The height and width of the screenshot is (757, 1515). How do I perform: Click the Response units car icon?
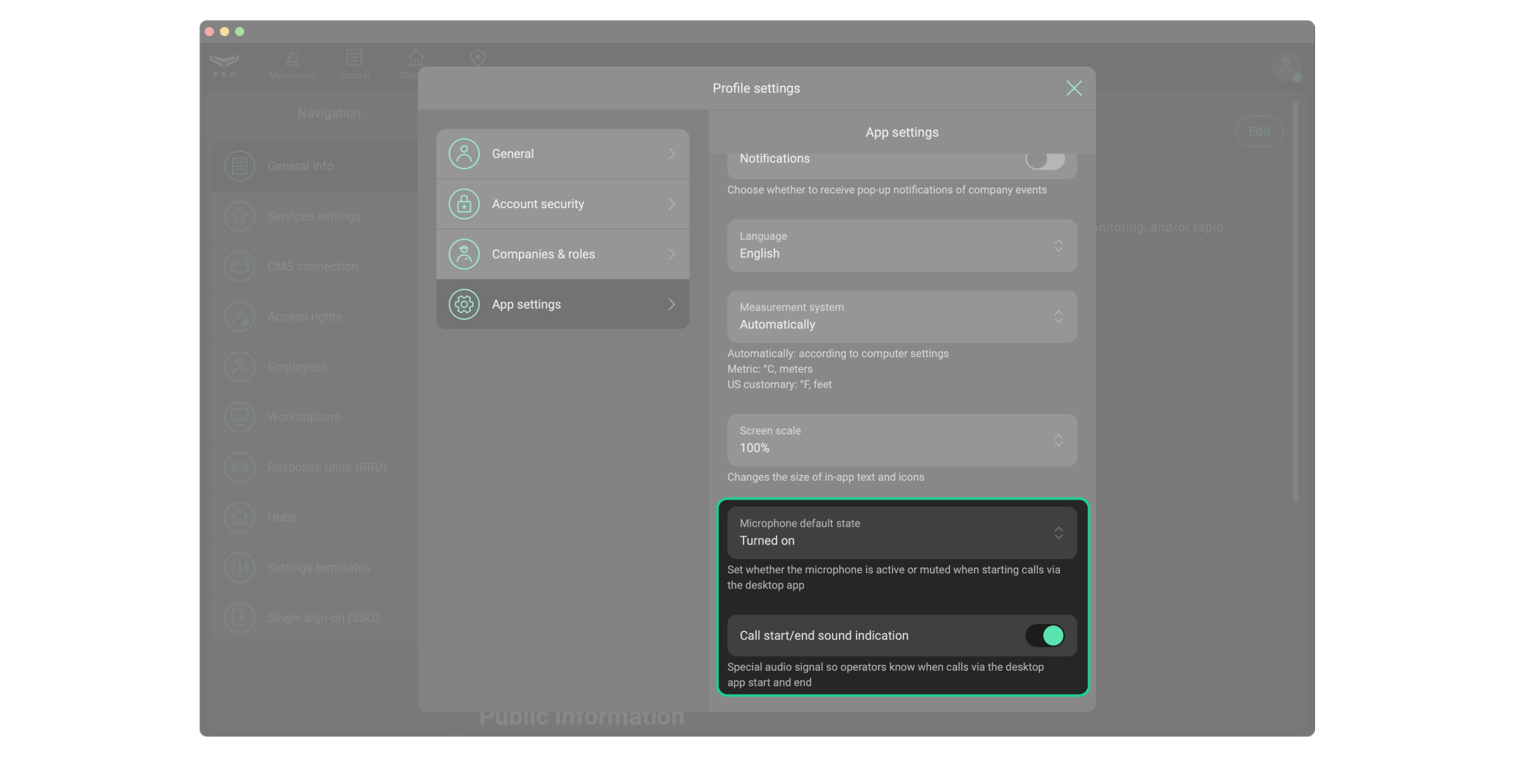[x=240, y=467]
